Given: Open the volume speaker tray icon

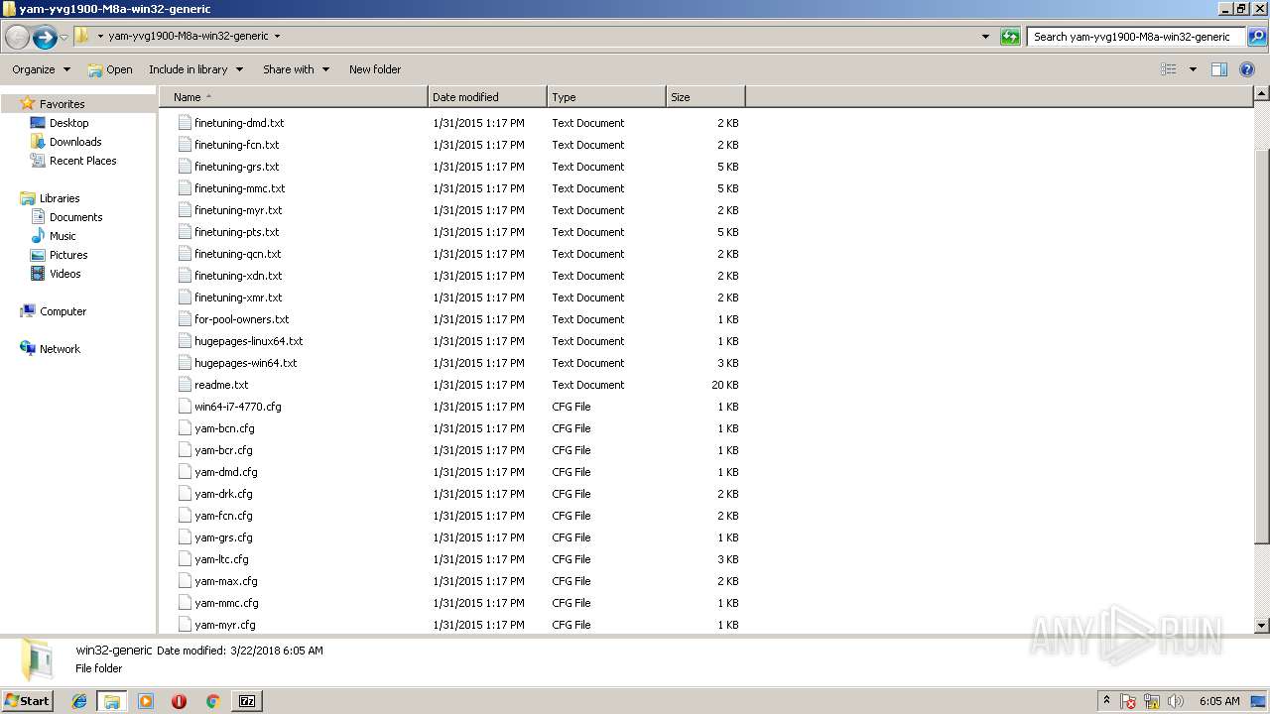Looking at the screenshot, I should (x=1176, y=701).
